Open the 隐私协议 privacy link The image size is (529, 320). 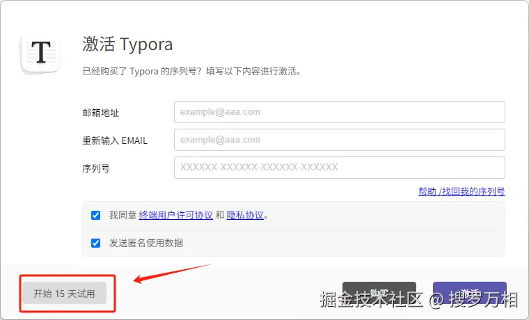245,215
